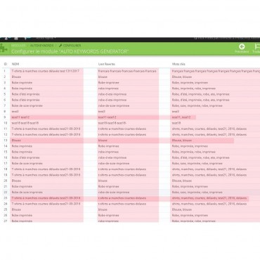This screenshot has width=260, height=260.
Task: Select row 18 keywords 'shirts, manches, courtes'
Action: click(x=209, y=169)
